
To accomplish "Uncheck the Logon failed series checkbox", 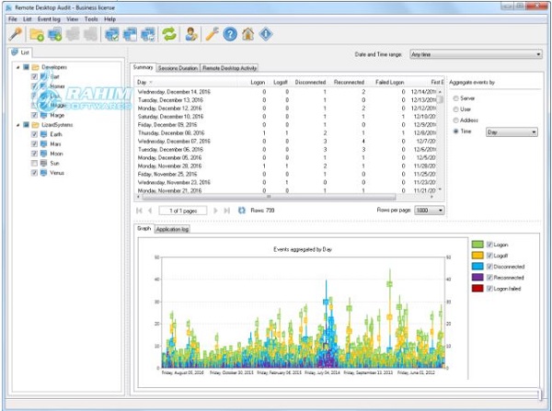I will tap(489, 288).
